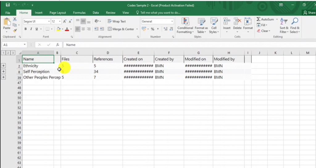Click the Increase Font Size icon
Screen dimensions: 316x168
pyautogui.click(x=65, y=22)
